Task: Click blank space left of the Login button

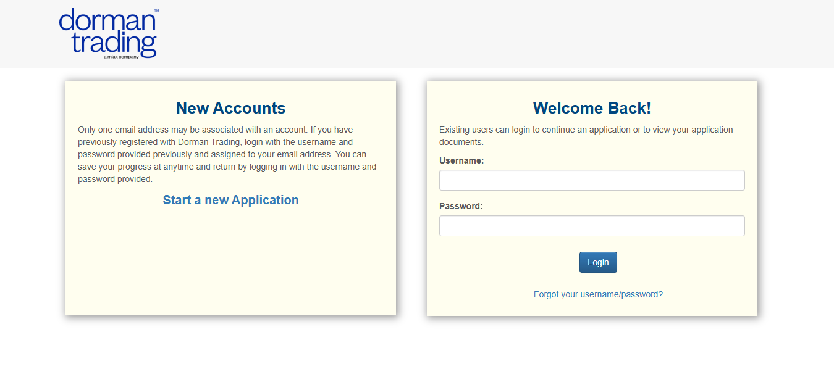Action: click(x=507, y=262)
